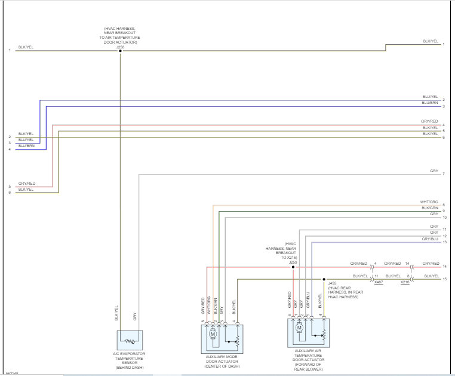Click the note 'Near breakout to air temperature door actuator'
455x376 pixels.
pos(119,35)
